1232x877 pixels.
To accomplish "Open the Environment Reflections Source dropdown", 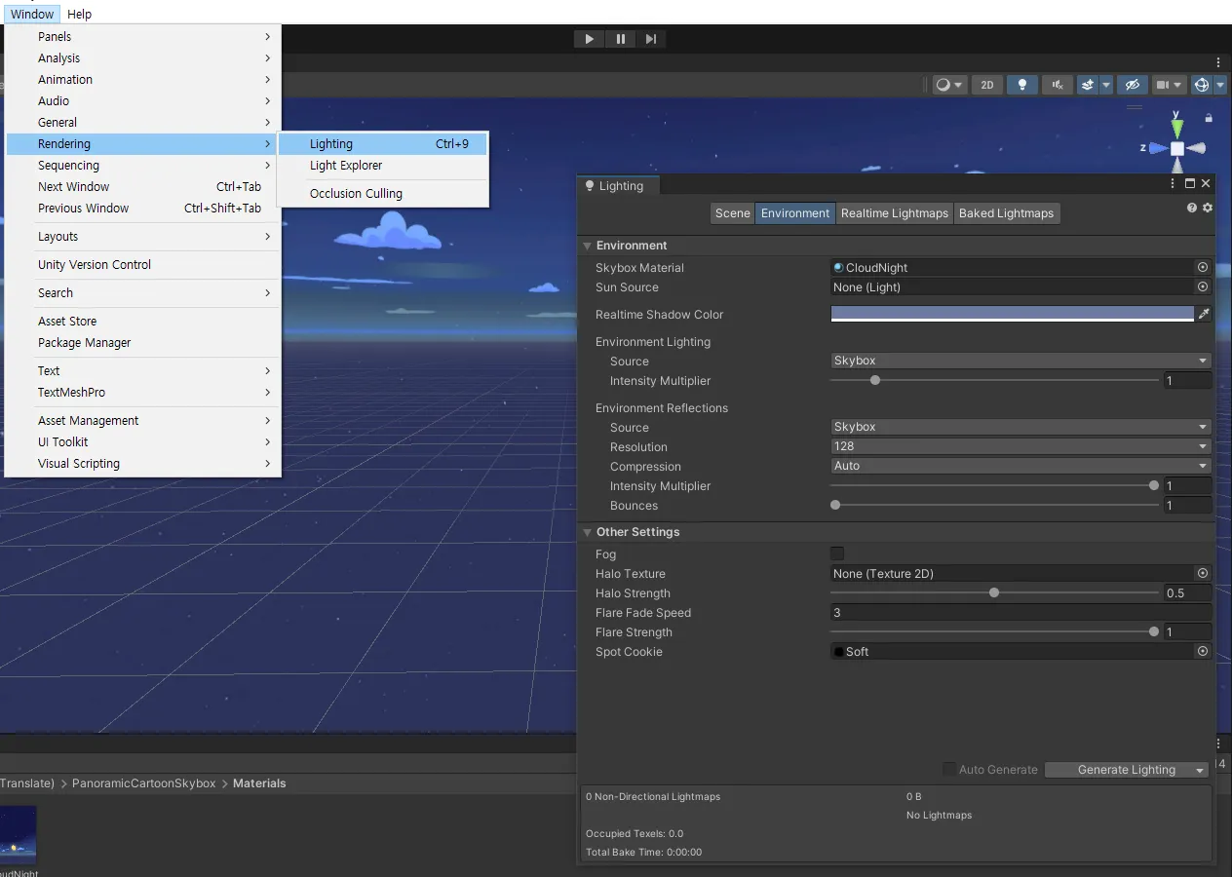I will (x=1020, y=427).
